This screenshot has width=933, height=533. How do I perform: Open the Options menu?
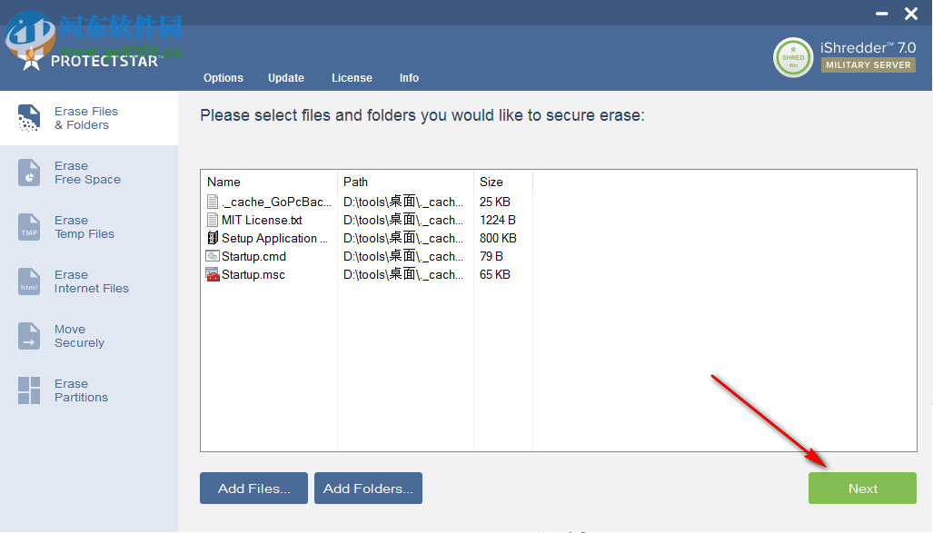(x=223, y=78)
